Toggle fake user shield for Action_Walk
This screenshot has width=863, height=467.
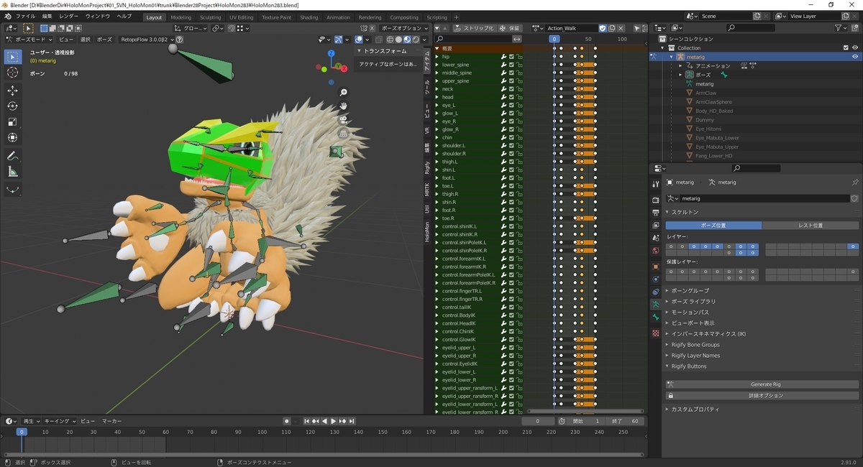click(x=602, y=28)
